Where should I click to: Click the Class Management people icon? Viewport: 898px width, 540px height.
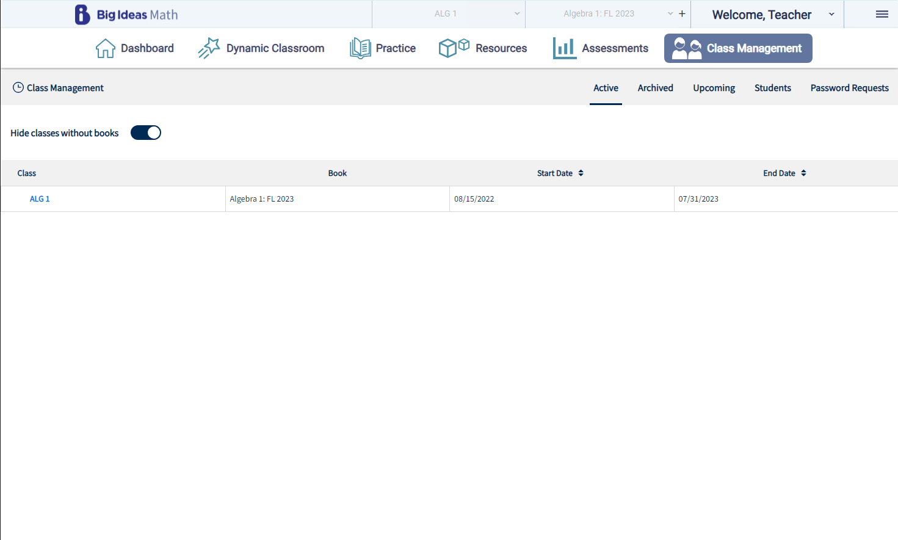tap(687, 48)
